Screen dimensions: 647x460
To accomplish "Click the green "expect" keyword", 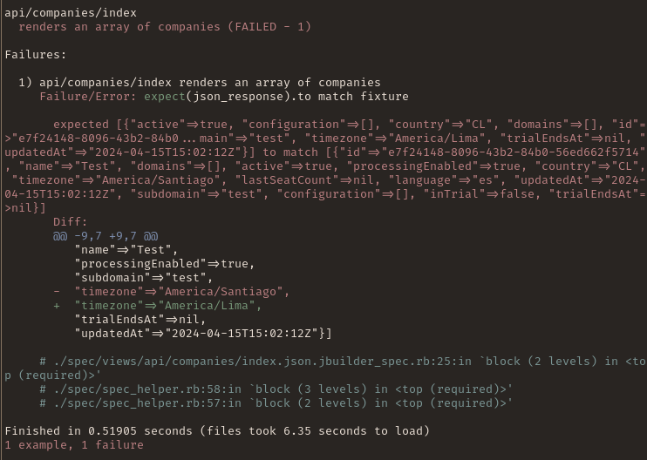I will pos(165,97).
